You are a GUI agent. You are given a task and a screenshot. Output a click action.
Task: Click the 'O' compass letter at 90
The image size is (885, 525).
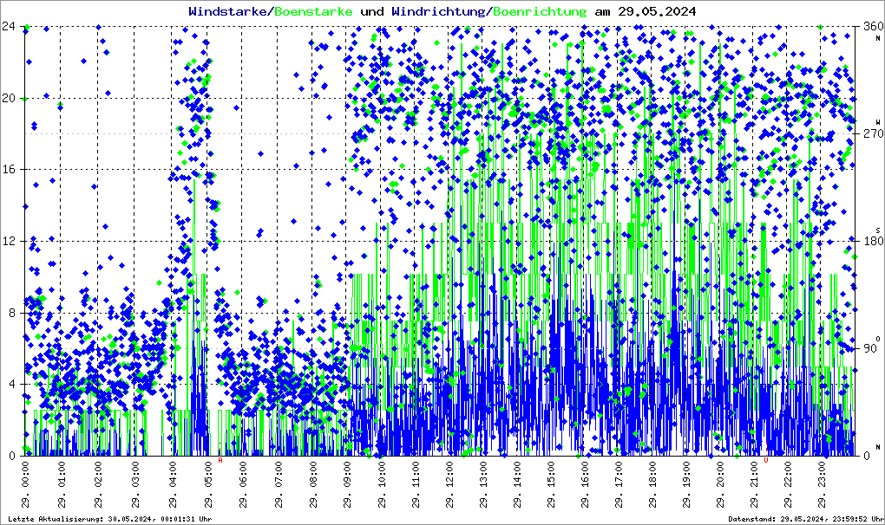point(877,338)
